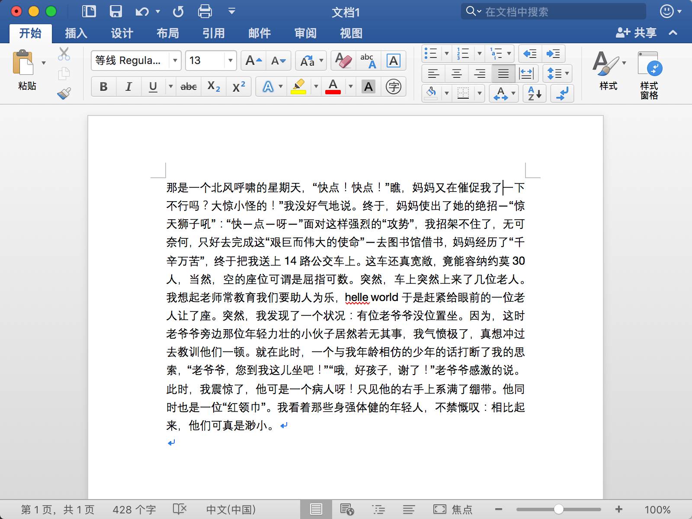Switch to the 插入 tab
This screenshot has height=519, width=692.
76,33
